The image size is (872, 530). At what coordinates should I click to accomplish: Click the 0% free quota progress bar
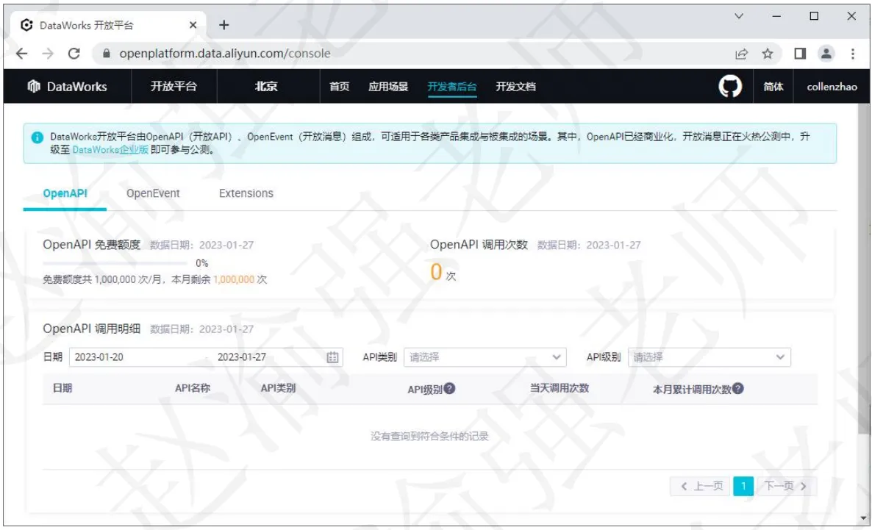tap(115, 263)
